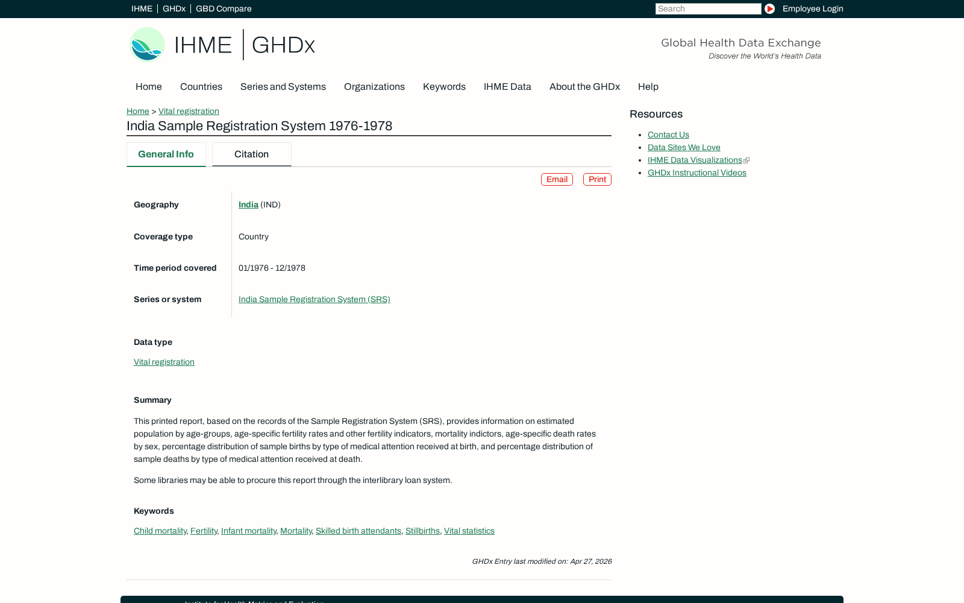Viewport: 964px width, 603px height.
Task: Click the Coverage type value Country
Action: [254, 237]
